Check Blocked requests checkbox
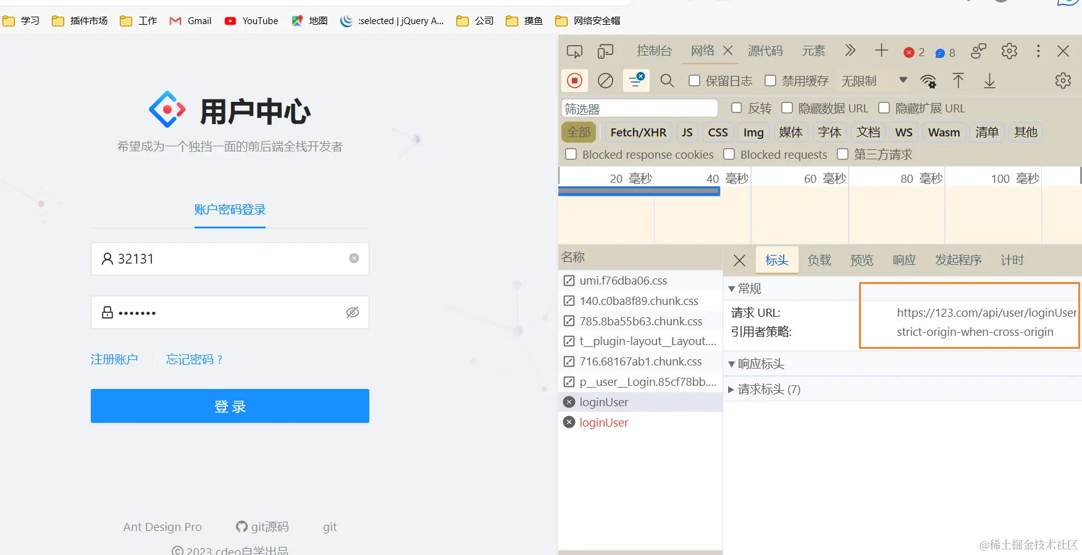This screenshot has height=555, width=1082. (x=729, y=154)
